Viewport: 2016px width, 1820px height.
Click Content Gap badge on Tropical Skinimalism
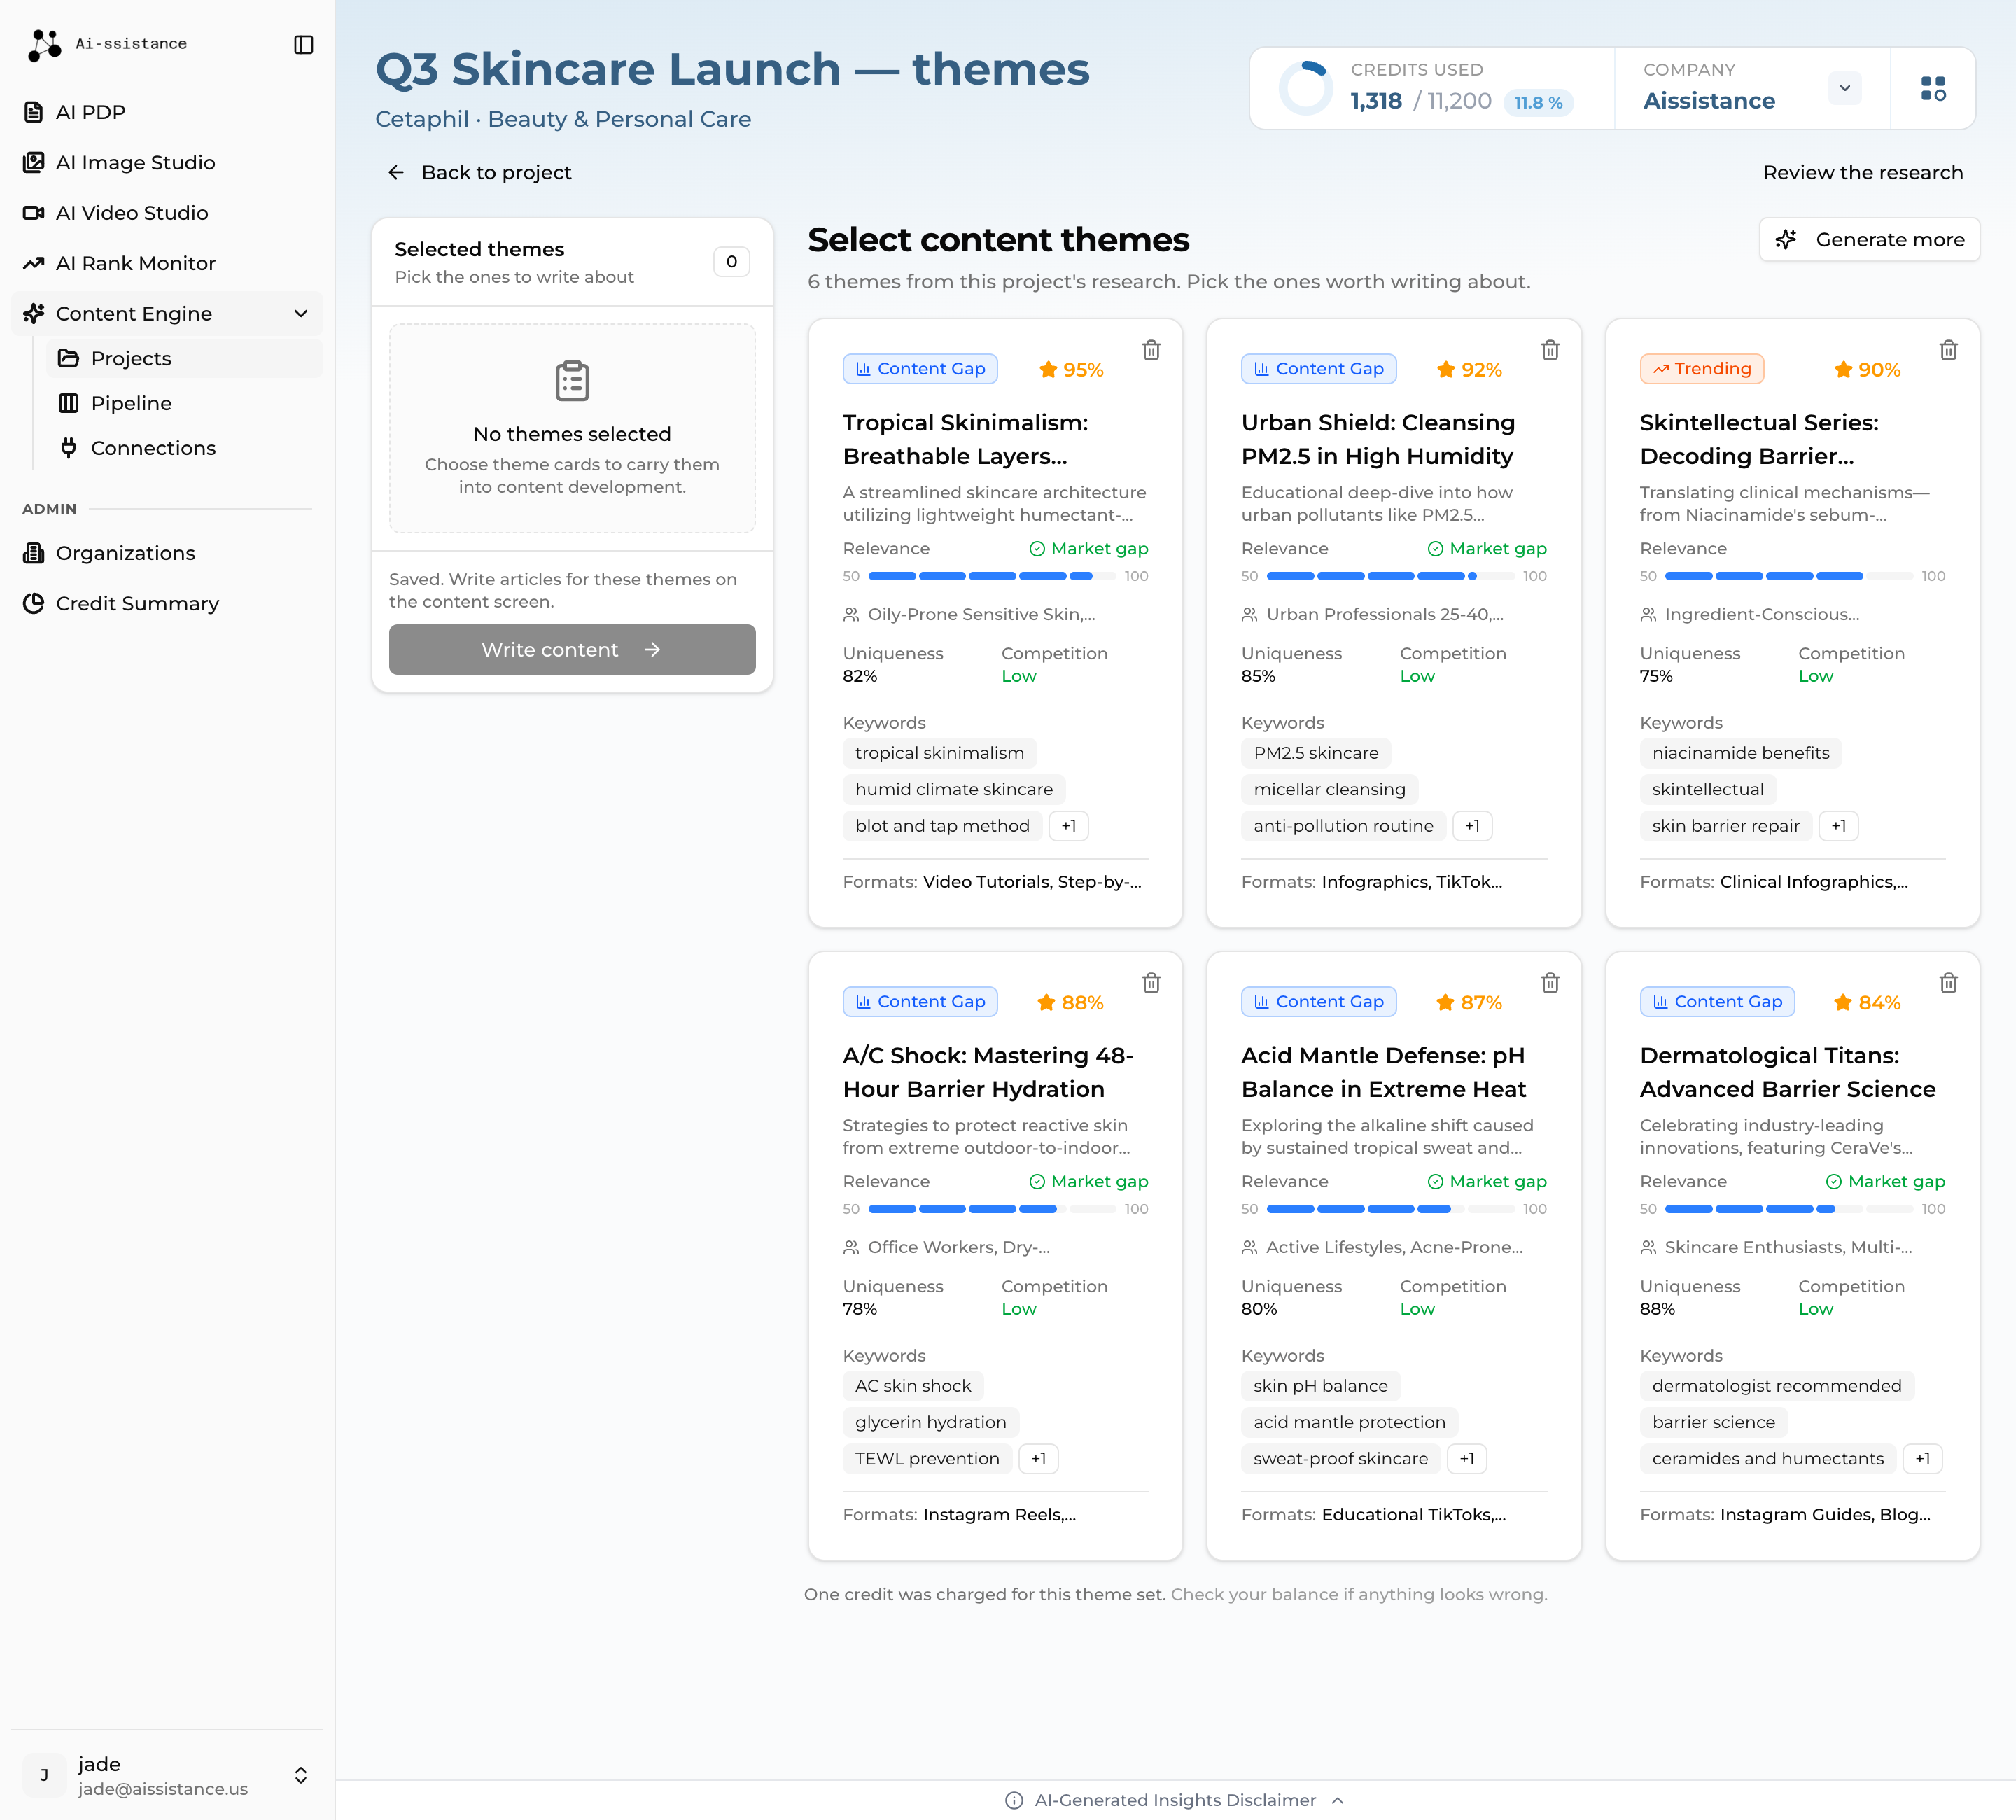click(x=920, y=369)
